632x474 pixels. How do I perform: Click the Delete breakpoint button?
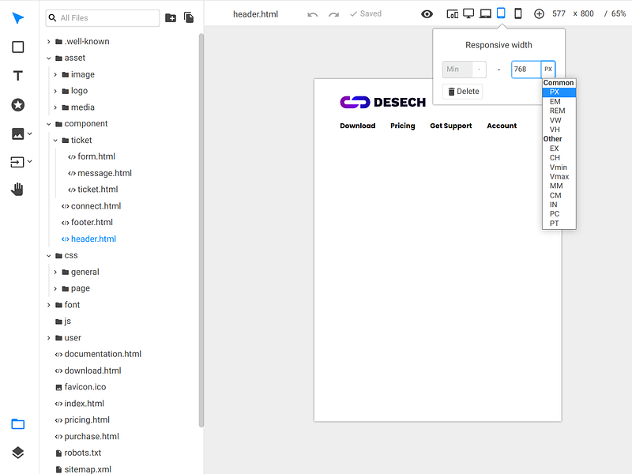(462, 91)
